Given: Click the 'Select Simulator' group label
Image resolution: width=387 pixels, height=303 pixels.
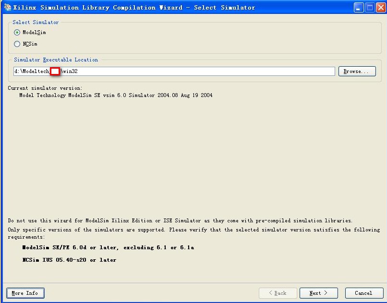Looking at the screenshot, I should [36, 22].
